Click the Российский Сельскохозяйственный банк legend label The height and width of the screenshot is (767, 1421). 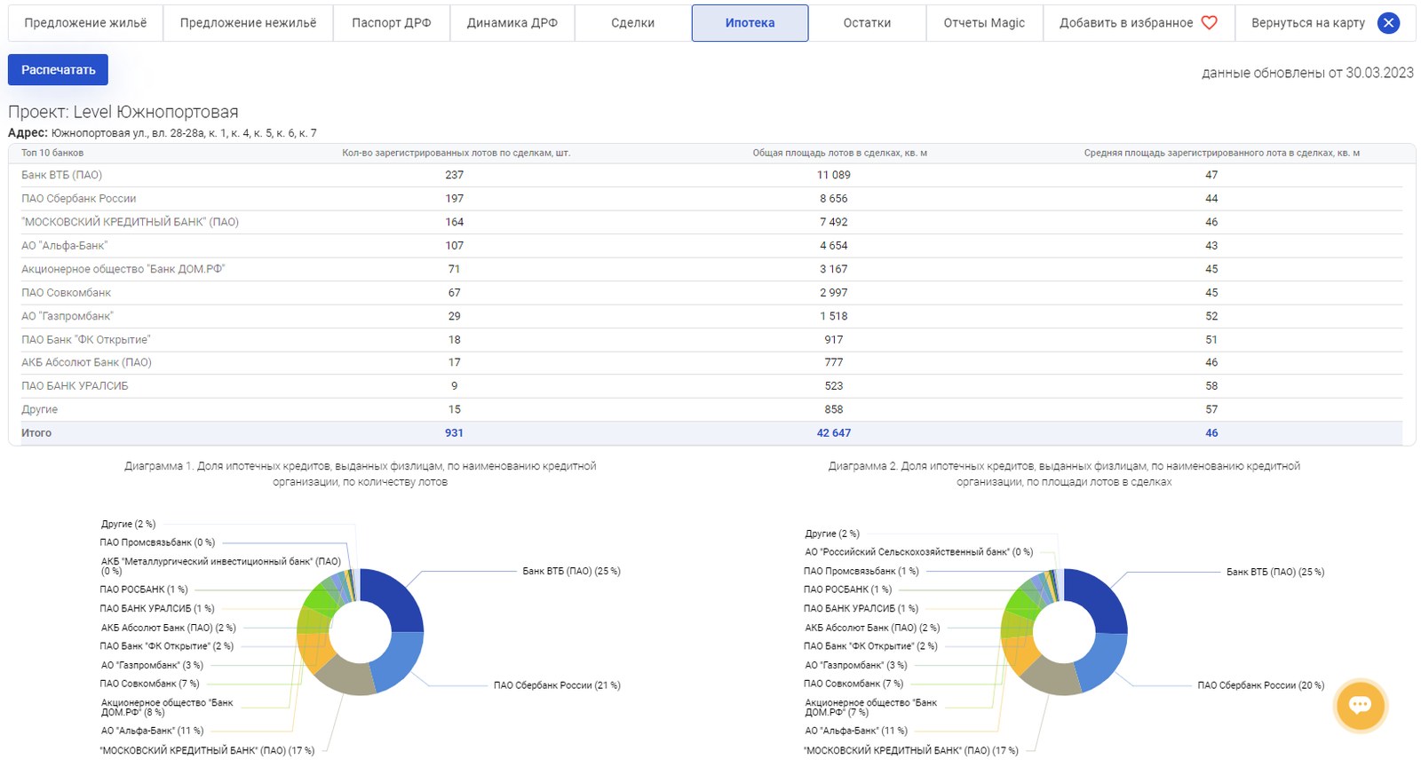point(918,552)
